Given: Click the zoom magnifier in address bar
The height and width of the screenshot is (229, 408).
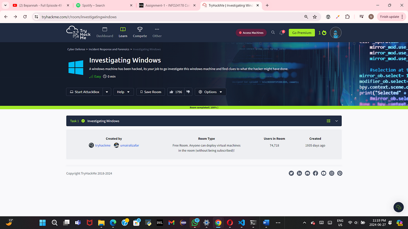Looking at the screenshot, I should click(x=306, y=17).
